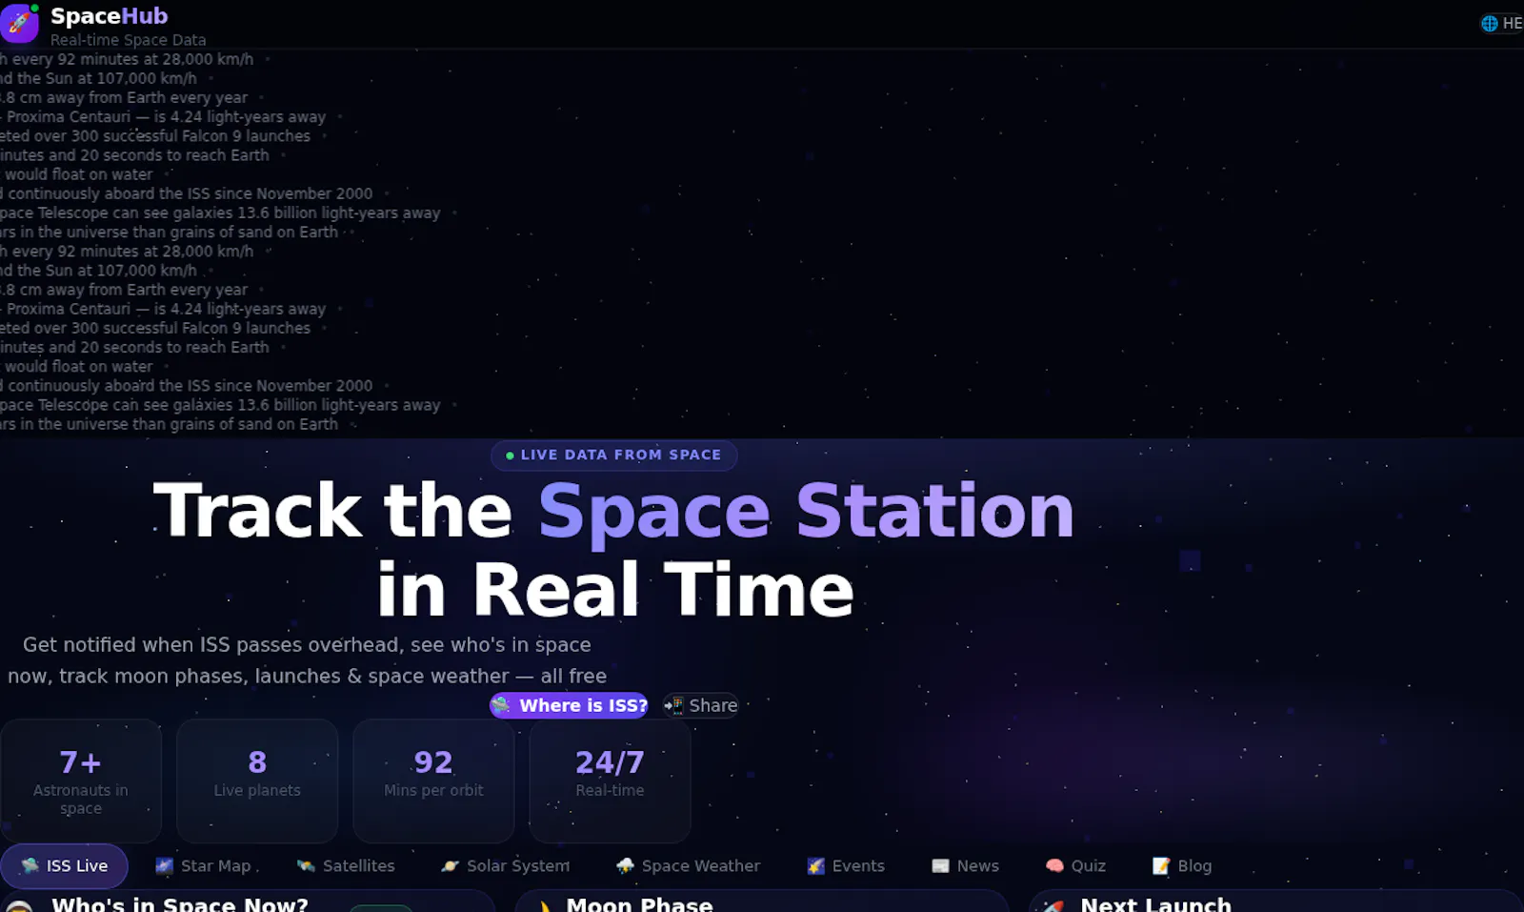Click the Next Launch heading

pos(1155,903)
